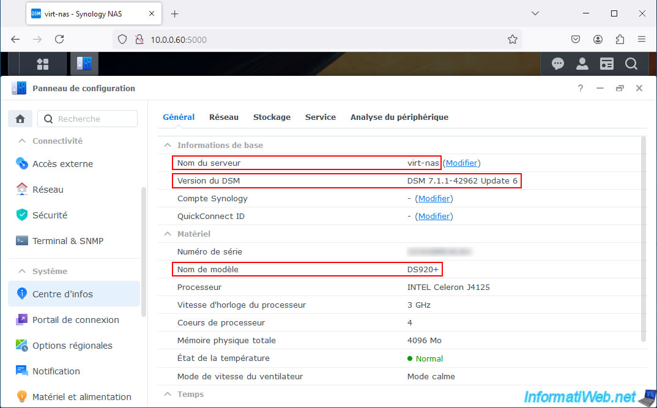Click the Mode calme fan value
Screen dimensions: 657x408
431,377
